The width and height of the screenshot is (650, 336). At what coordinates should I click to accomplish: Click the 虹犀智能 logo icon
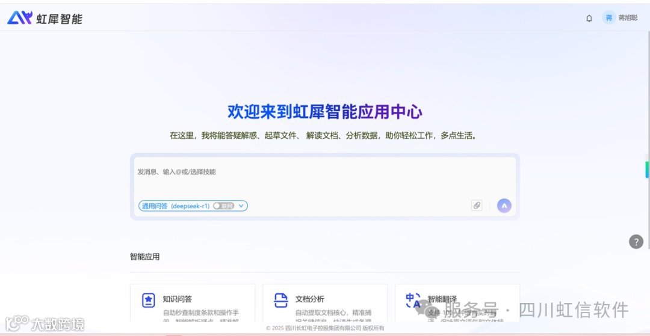[19, 18]
